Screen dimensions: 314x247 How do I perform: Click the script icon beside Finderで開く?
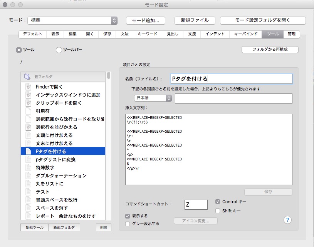pos(28,87)
